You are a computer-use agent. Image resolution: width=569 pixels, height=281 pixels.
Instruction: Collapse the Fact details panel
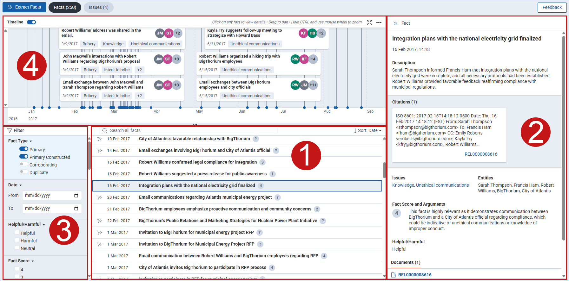(395, 23)
